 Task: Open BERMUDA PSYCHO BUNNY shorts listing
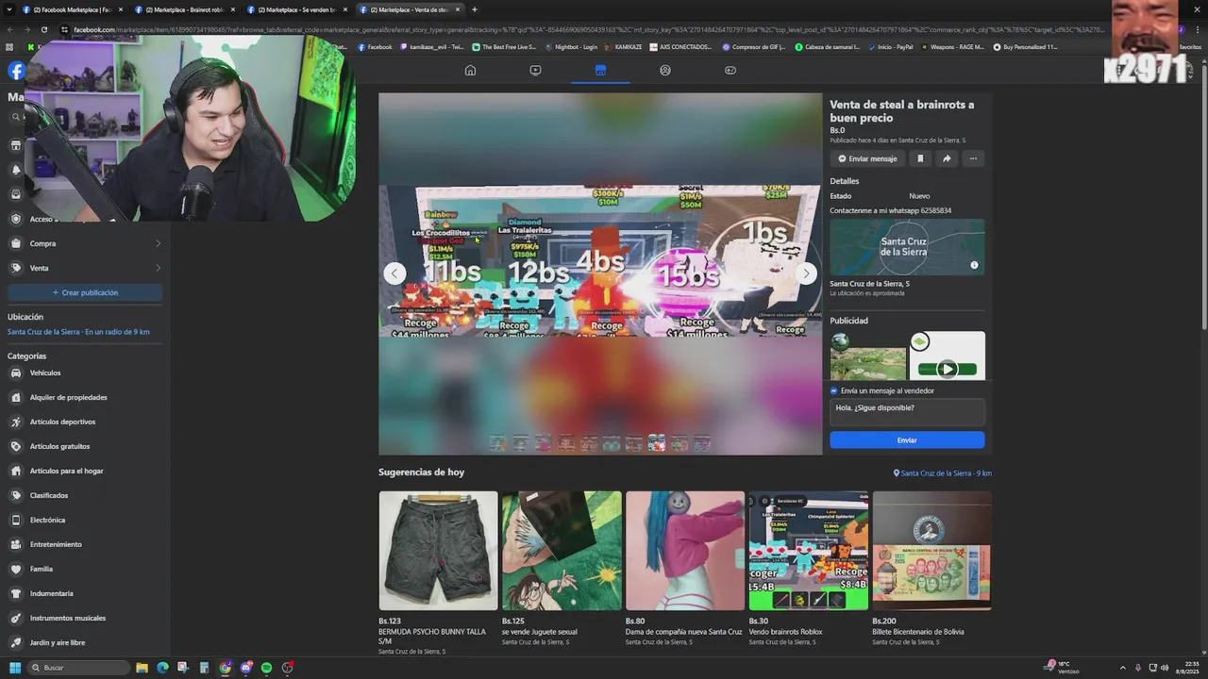(x=438, y=550)
